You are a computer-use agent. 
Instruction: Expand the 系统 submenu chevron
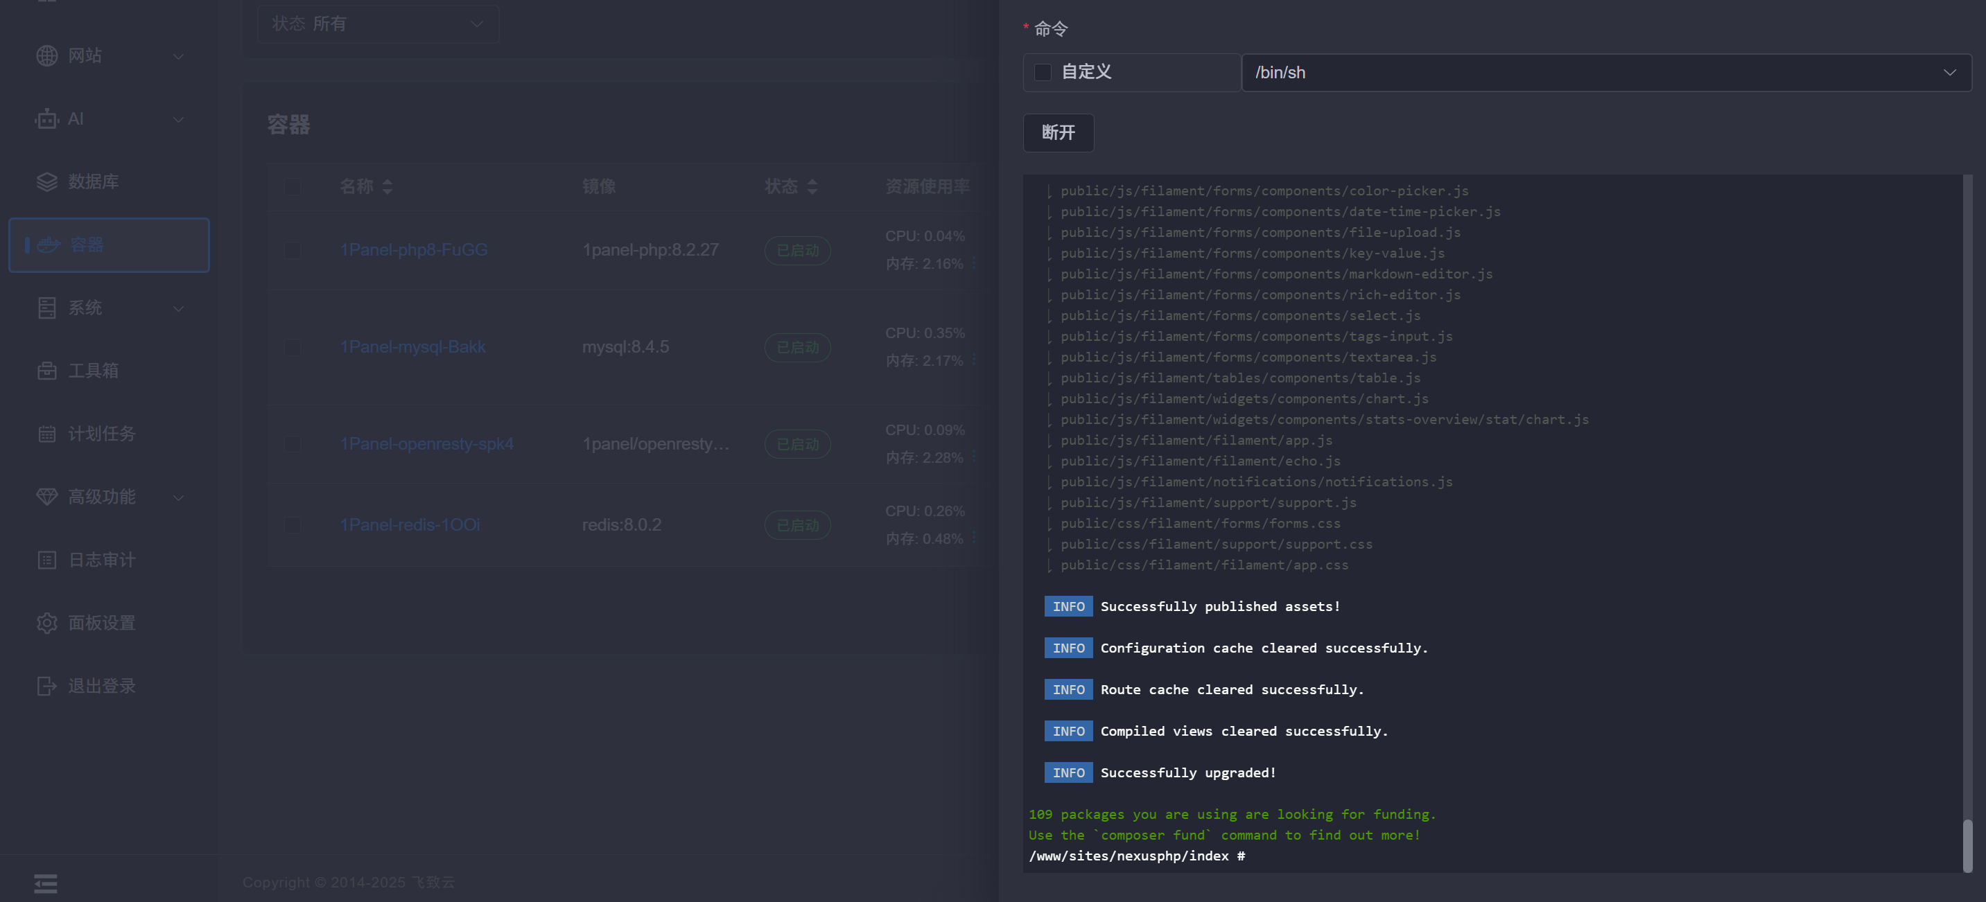pyautogui.click(x=178, y=308)
